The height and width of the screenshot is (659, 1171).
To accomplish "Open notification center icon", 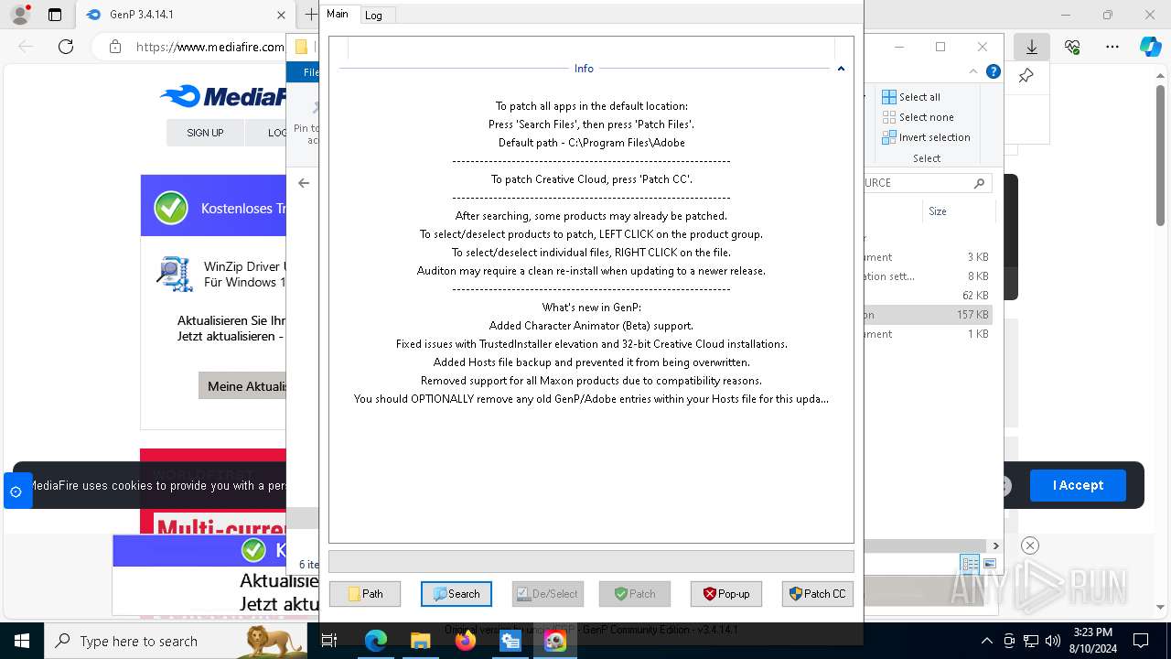I will coord(1141,642).
